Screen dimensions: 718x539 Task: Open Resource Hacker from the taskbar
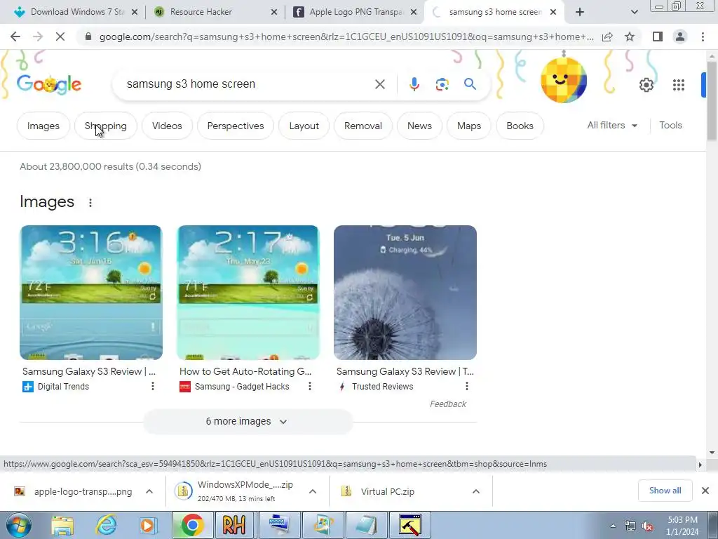234,525
